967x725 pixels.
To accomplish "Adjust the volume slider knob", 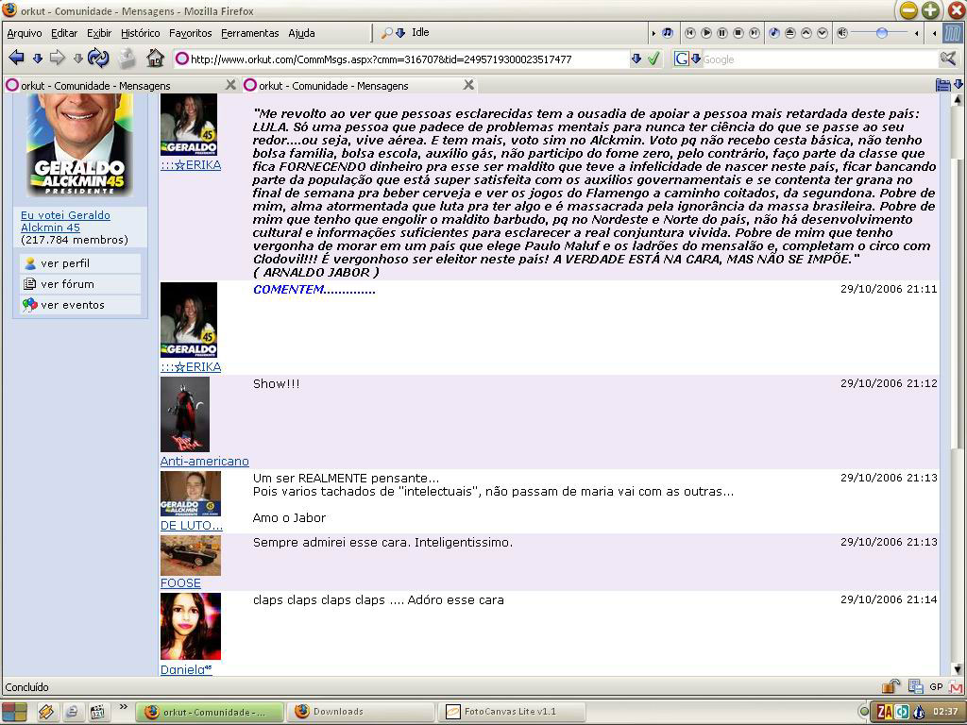I will (882, 33).
